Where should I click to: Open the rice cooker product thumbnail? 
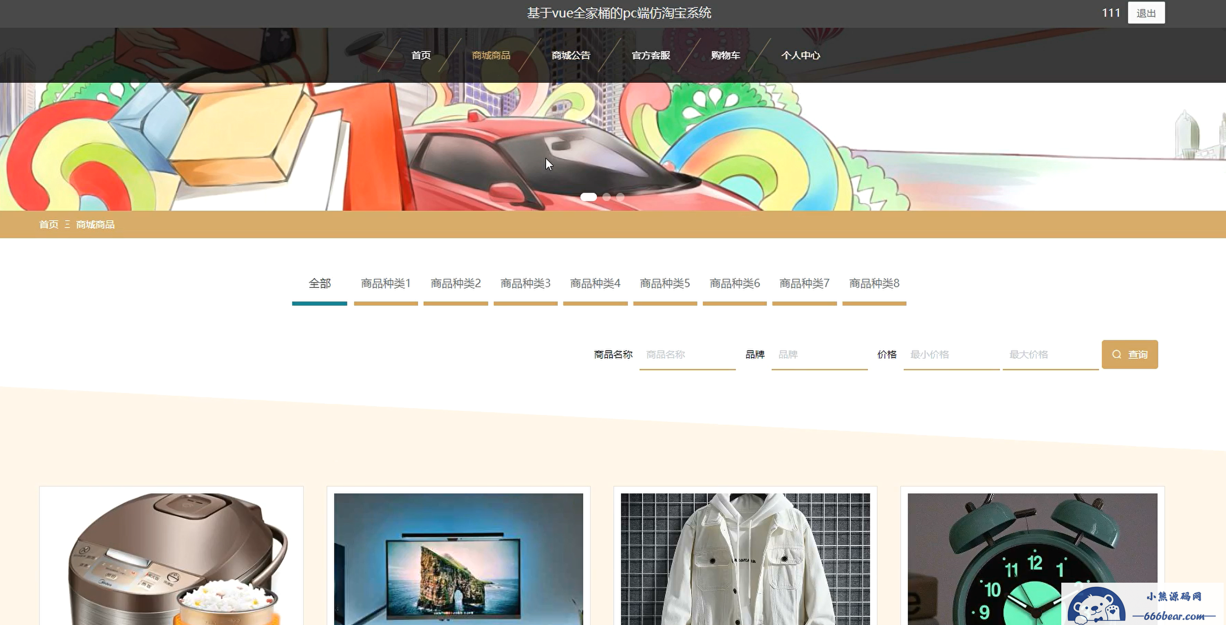171,559
